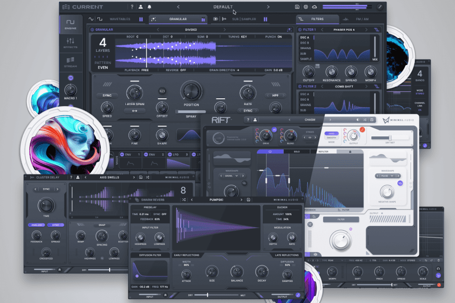Open the Pulse waveshape dropdown in Rift
Screen dimensions: 455x303
point(387,176)
